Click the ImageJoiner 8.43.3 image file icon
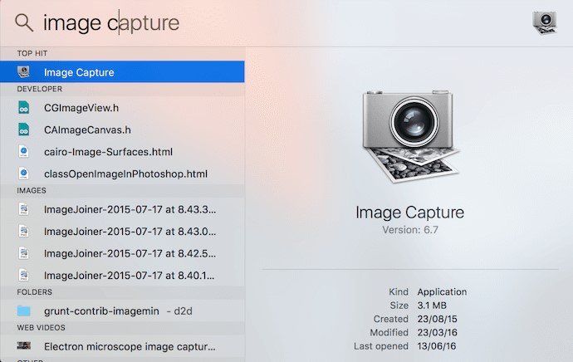Screen dimensions: 573x362 [x=24, y=209]
